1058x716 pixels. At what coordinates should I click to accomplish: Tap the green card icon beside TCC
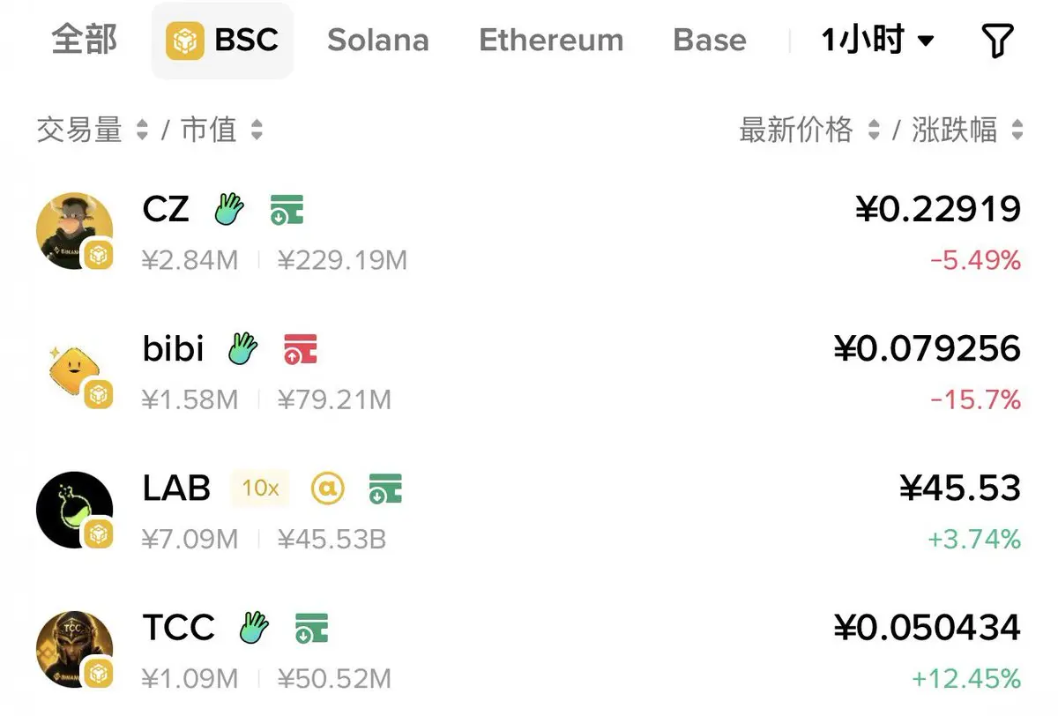pos(311,628)
